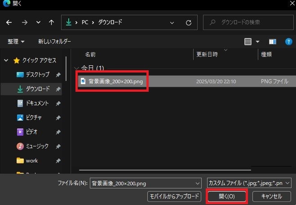Screen dimensions: 296x205
Task: Click the キャンセル button
Action: coord(271,196)
